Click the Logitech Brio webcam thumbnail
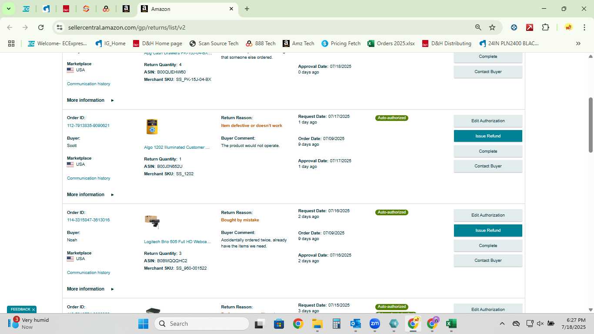594x334 pixels. tap(152, 221)
